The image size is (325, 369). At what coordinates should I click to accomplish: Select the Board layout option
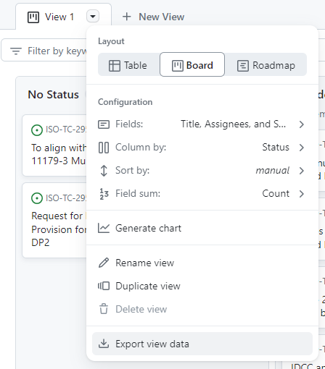[x=192, y=64]
